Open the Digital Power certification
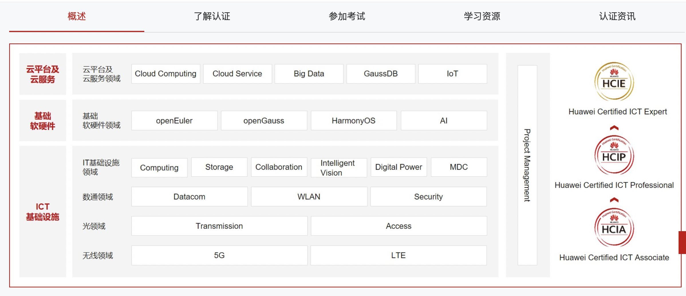Viewport: 686px width, 296px height. (399, 167)
